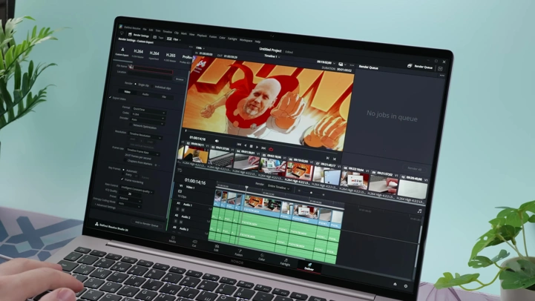Open the Format QuickTime dropdown
Screen dimensions: 535x301
(148, 109)
